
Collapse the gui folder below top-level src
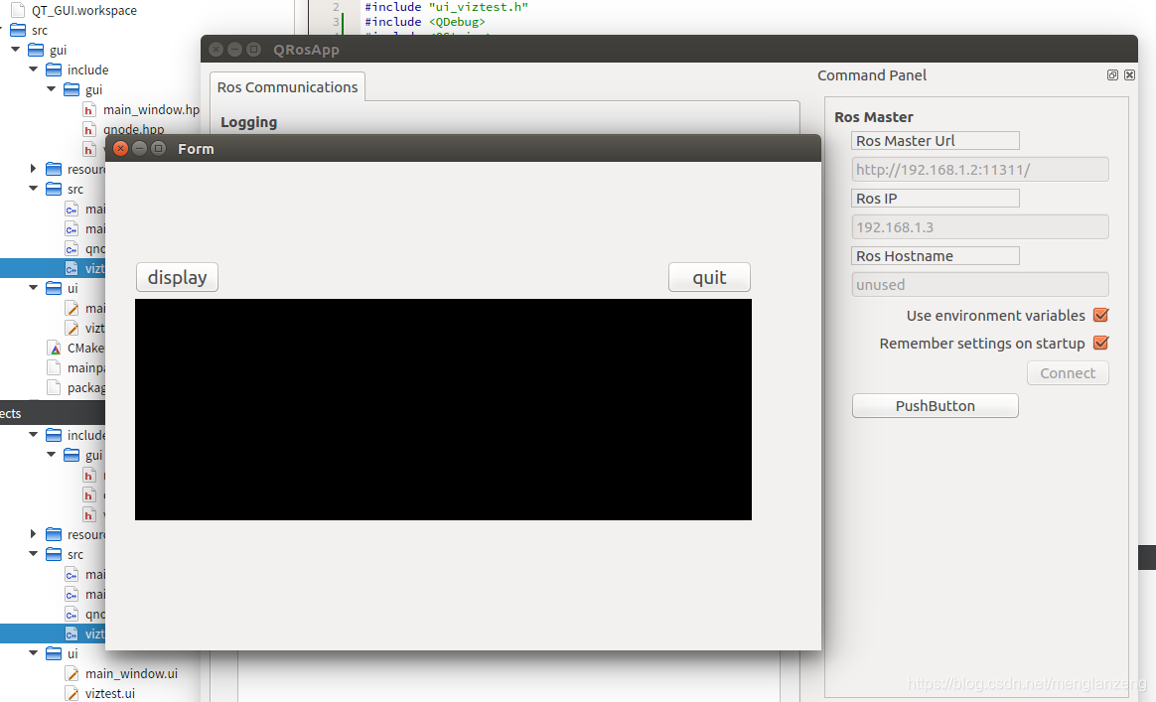(16, 50)
